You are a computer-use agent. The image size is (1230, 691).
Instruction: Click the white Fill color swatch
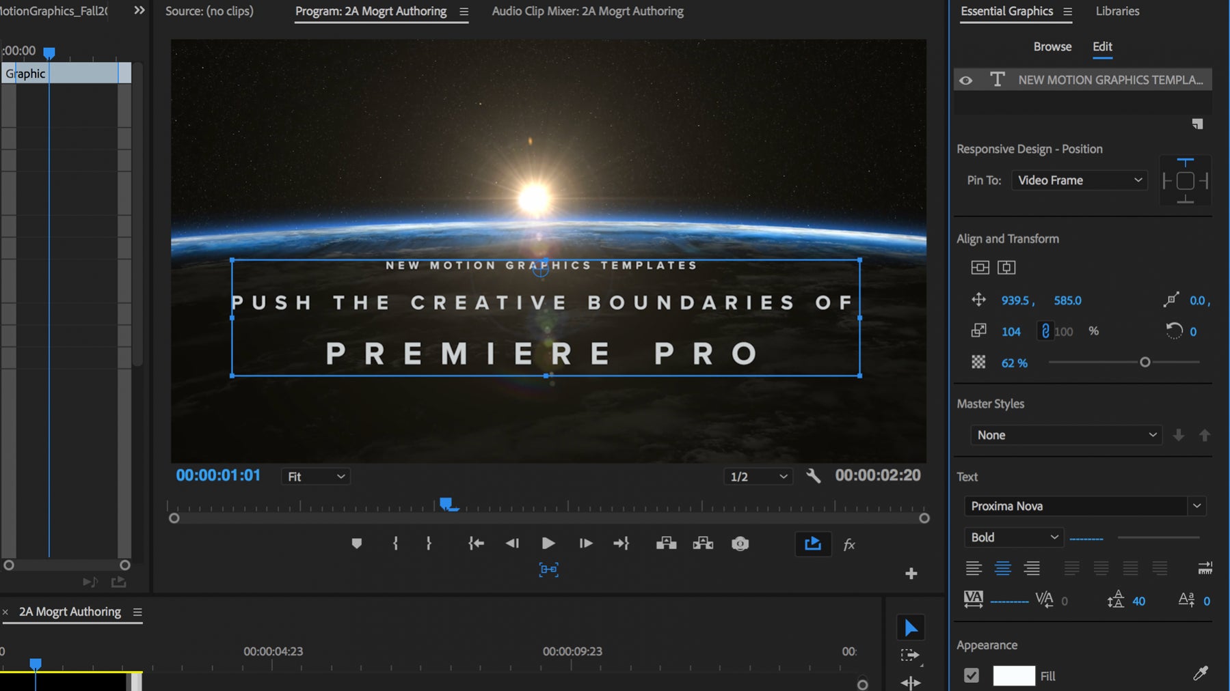[x=1013, y=675]
